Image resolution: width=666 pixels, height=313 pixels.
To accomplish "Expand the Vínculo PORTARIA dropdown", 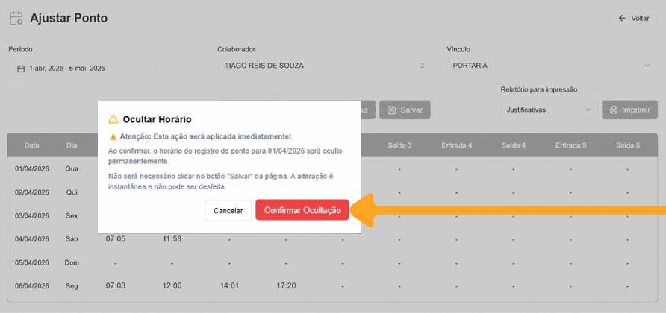I will click(x=552, y=66).
